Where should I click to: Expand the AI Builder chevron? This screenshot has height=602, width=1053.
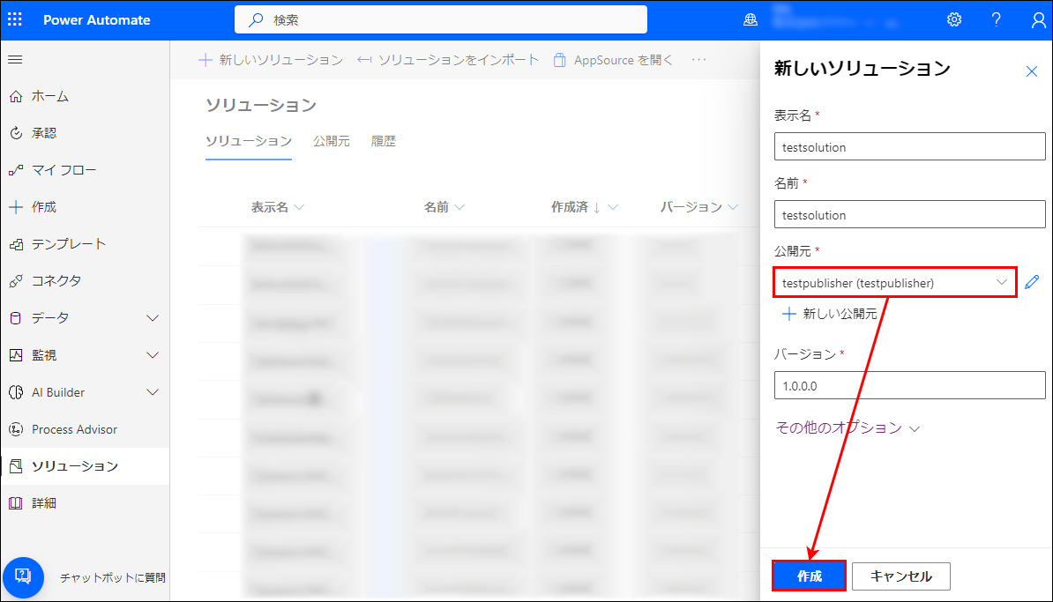coord(153,392)
